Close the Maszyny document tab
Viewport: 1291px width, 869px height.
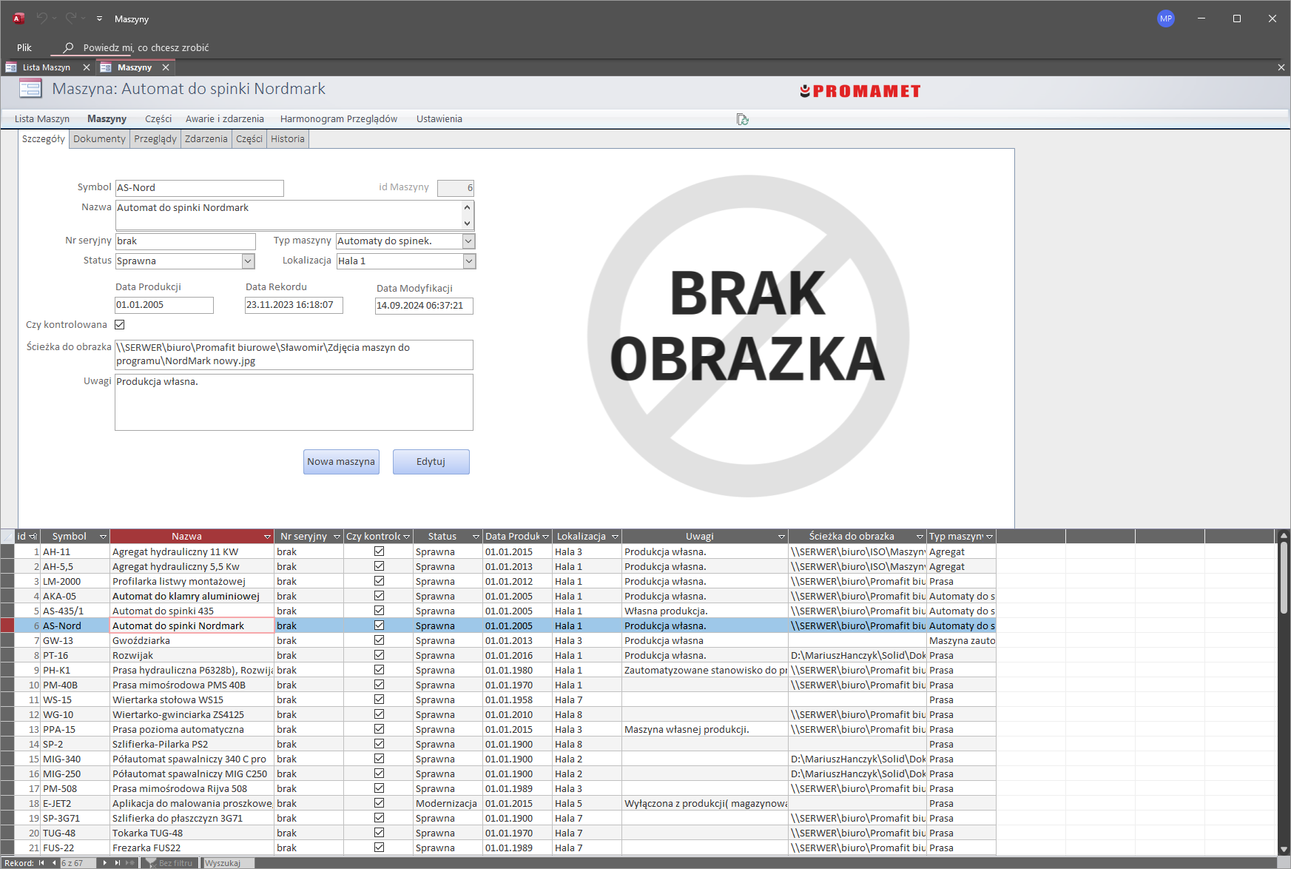click(166, 67)
